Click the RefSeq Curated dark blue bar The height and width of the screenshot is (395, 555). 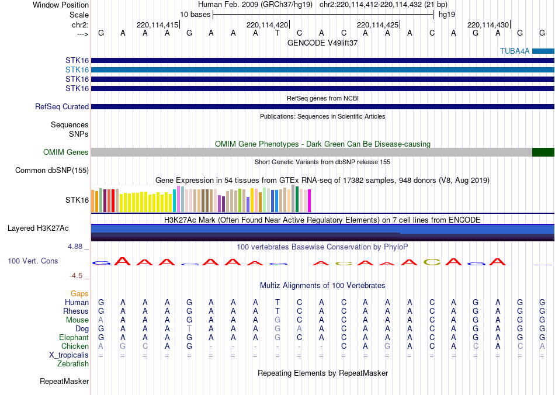(322, 106)
